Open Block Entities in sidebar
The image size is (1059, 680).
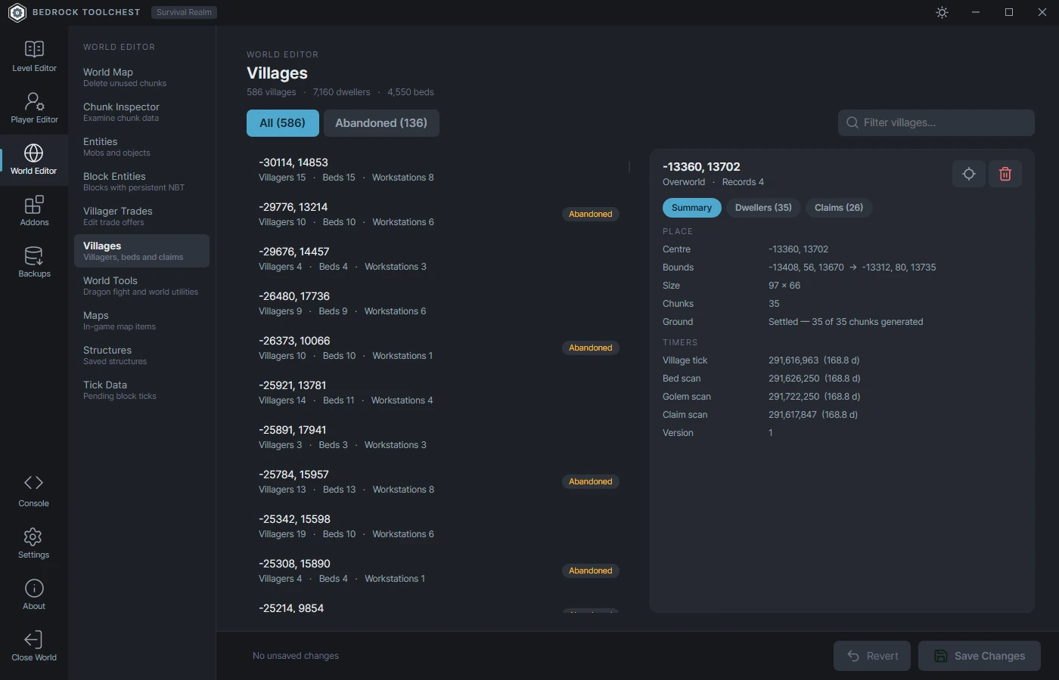click(x=141, y=181)
